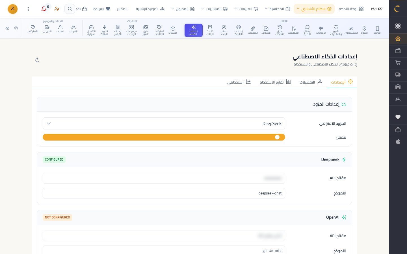Open الأشكال الدوائية dosage forms icon
This screenshot has height=254, width=407.
click(x=91, y=30)
